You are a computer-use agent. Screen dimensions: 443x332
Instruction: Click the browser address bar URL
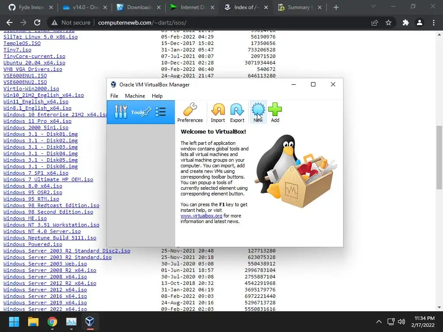point(142,22)
